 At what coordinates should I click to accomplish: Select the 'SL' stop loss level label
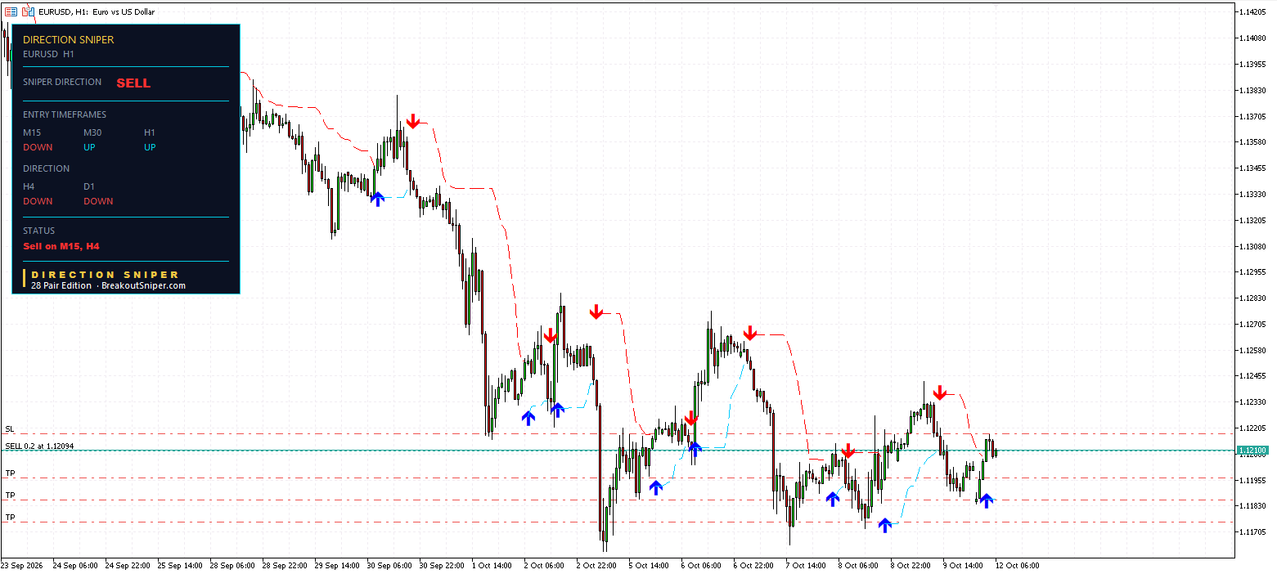10,428
